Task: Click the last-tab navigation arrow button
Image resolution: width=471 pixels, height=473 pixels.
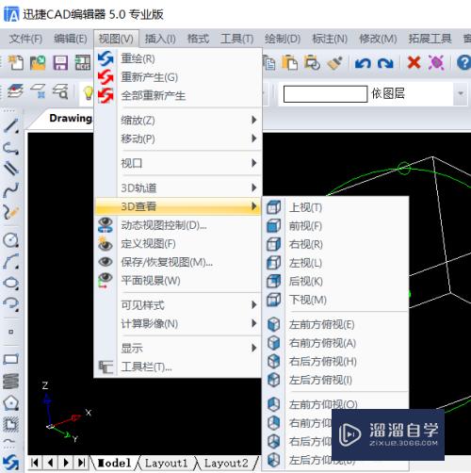Action: (x=82, y=463)
